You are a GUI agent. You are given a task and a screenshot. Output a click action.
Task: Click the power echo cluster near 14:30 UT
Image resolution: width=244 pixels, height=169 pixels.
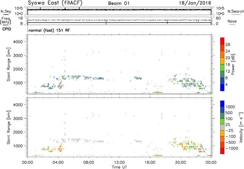point(138,78)
